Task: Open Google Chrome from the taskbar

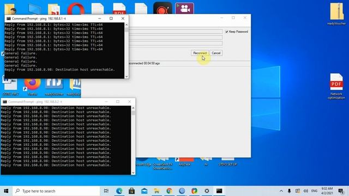Action: point(169,191)
